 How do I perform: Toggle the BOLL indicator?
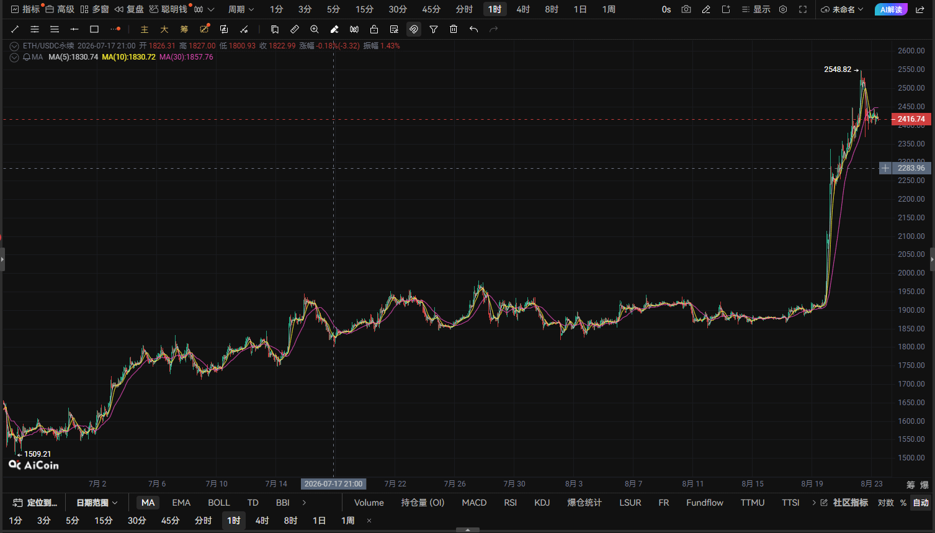219,503
